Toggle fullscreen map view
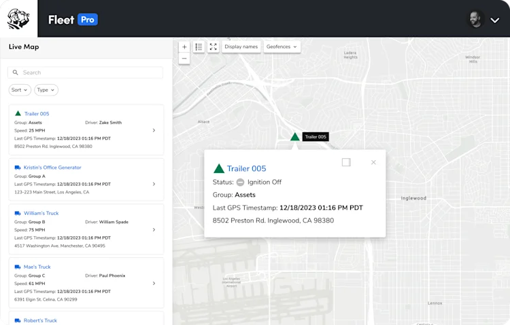Screen dimensions: 510x325 coord(213,47)
